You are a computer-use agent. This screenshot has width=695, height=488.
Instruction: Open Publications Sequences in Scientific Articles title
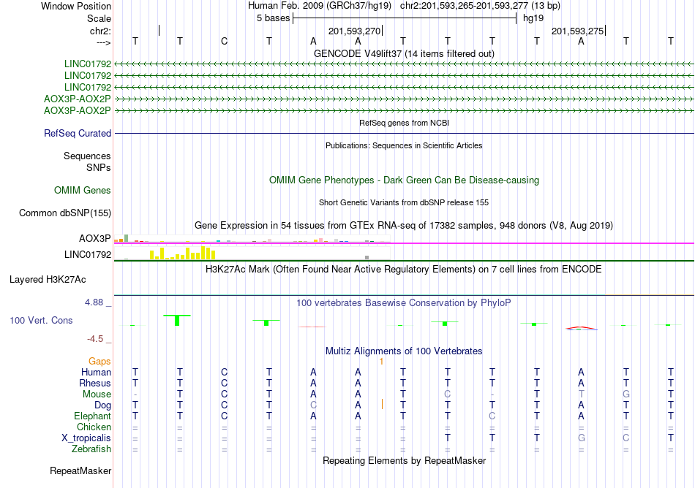tap(404, 145)
